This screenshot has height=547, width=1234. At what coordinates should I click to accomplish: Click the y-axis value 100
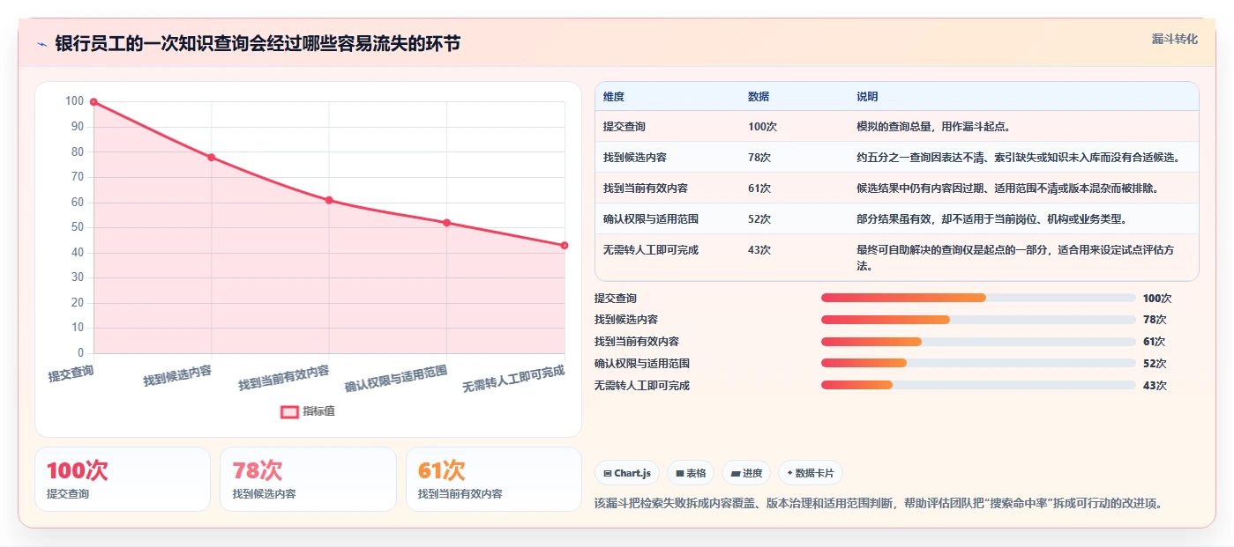pos(74,101)
